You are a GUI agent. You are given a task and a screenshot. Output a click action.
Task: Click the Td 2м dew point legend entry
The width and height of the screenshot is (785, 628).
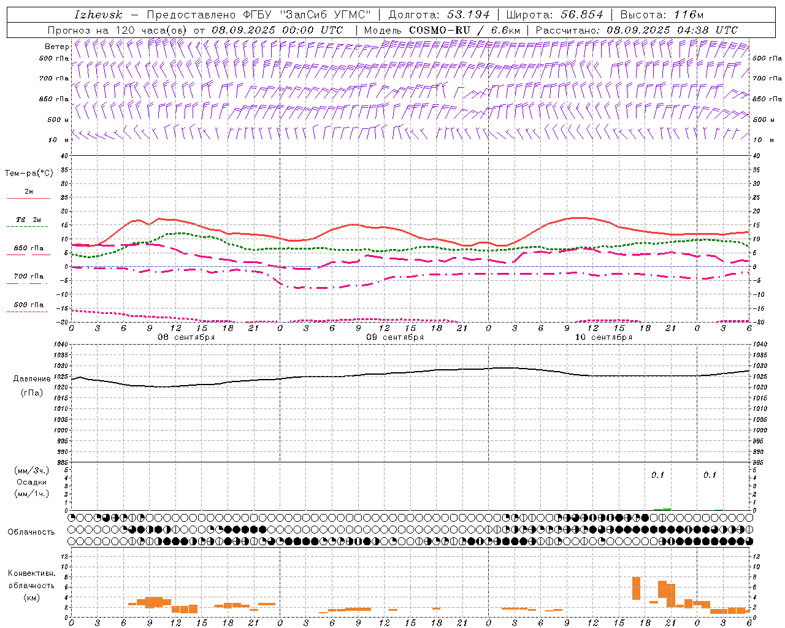[28, 220]
